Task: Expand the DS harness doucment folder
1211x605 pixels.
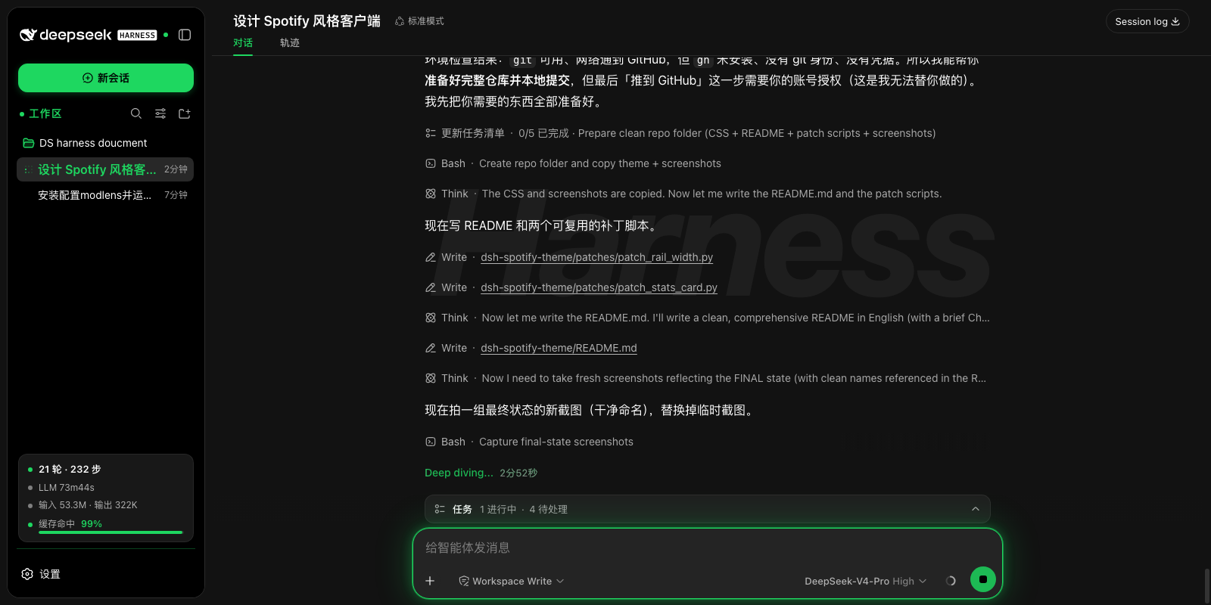Action: (93, 143)
